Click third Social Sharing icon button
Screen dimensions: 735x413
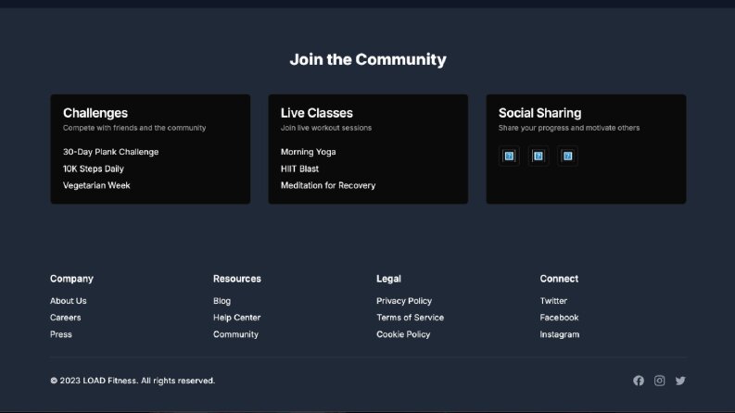point(567,156)
